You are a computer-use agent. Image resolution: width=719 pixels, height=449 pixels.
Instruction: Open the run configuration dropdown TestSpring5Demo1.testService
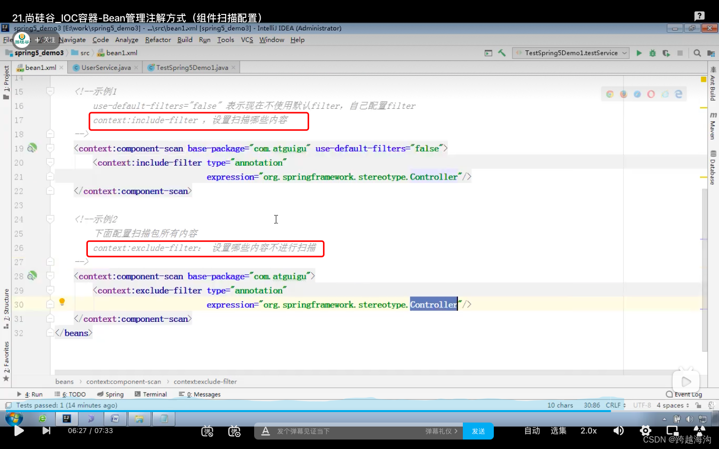[x=571, y=53]
